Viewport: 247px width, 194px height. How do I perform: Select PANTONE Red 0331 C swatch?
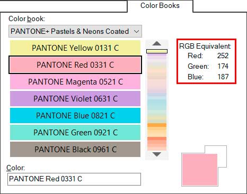[75, 64]
